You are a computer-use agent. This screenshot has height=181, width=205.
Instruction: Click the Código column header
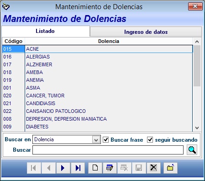coord(13,41)
